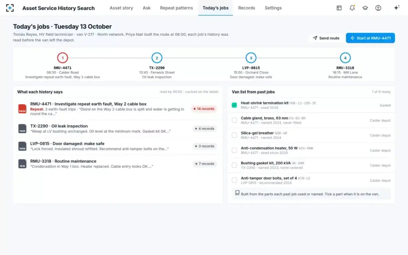
Task: Click the 'loaded' status label
Action: 385,105
